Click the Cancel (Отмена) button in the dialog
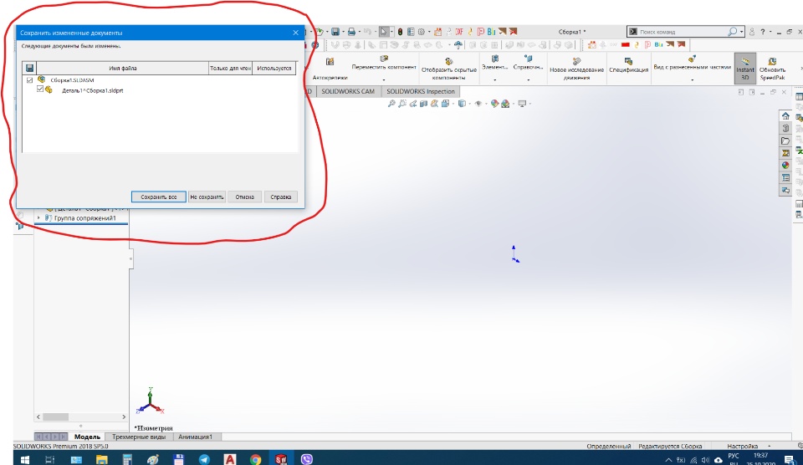Viewport: 803px width, 465px height. point(244,197)
